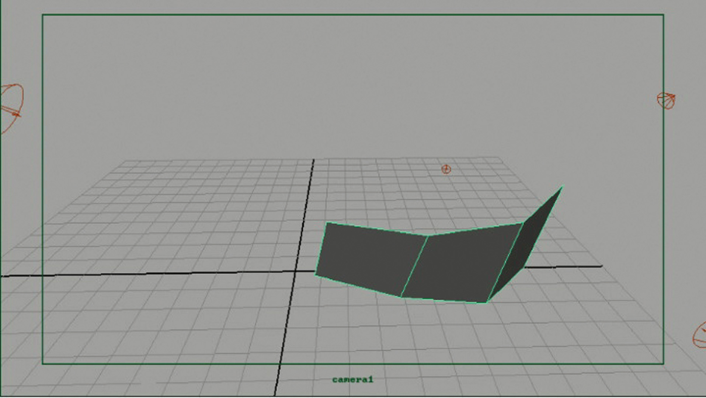Select the small circular light icon above the mesh
Image resolution: width=706 pixels, height=398 pixels.
[446, 169]
